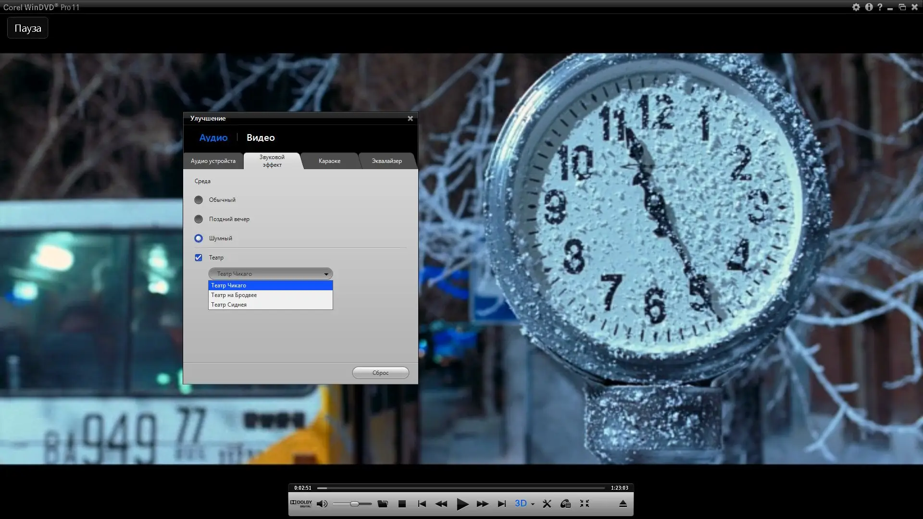This screenshot has height=519, width=923.
Task: Click the disc menu playlist icon
Action: click(x=565, y=504)
